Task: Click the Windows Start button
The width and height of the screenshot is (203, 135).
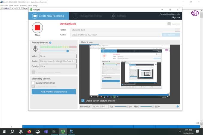Action: click(x=4, y=131)
